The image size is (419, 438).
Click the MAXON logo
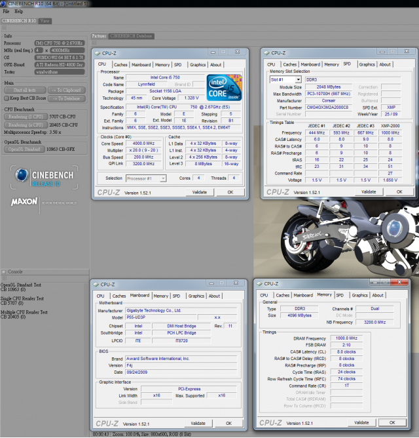pyautogui.click(x=24, y=202)
